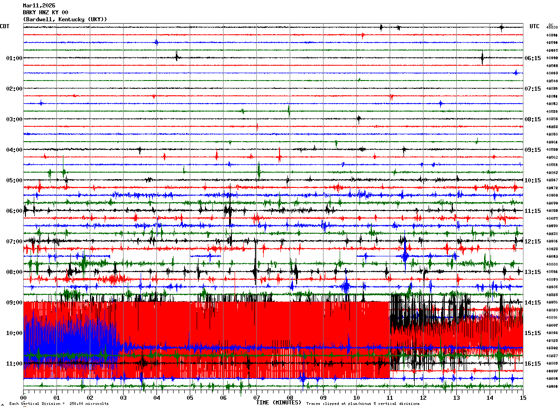Select the 06:00 CDT row label
The height and width of the screenshot is (410, 560).
[14, 211]
